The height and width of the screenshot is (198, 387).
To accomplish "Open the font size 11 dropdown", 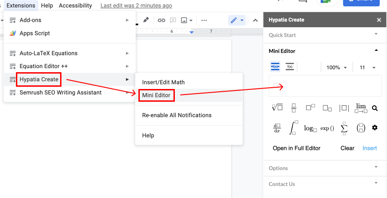I will (x=367, y=68).
